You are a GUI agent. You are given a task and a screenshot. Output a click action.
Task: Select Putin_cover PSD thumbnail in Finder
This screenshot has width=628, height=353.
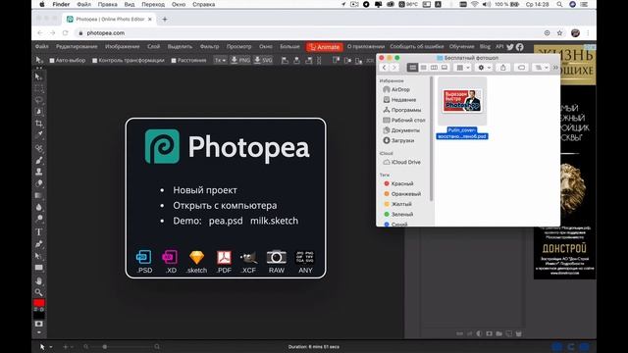462,101
